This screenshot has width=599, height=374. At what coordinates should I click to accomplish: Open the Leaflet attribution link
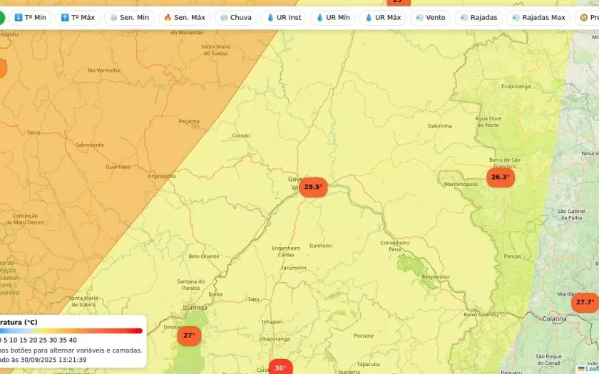click(x=591, y=368)
